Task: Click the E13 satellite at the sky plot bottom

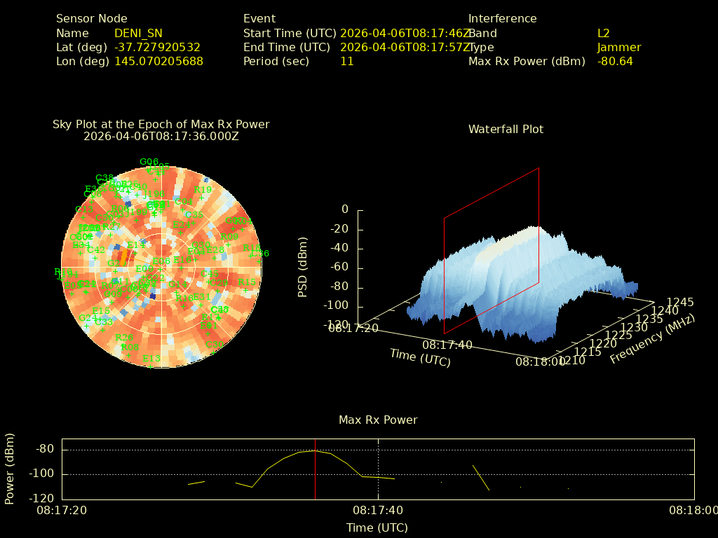Action: (x=151, y=366)
